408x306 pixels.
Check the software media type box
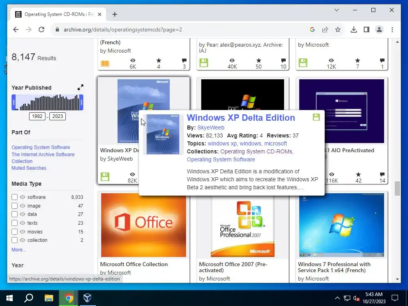[15, 197]
